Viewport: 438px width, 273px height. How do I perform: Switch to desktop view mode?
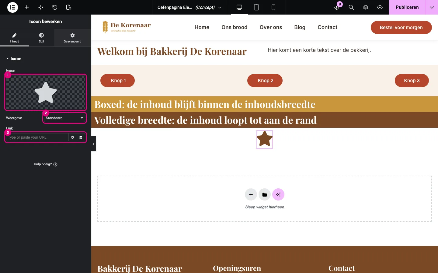239,7
